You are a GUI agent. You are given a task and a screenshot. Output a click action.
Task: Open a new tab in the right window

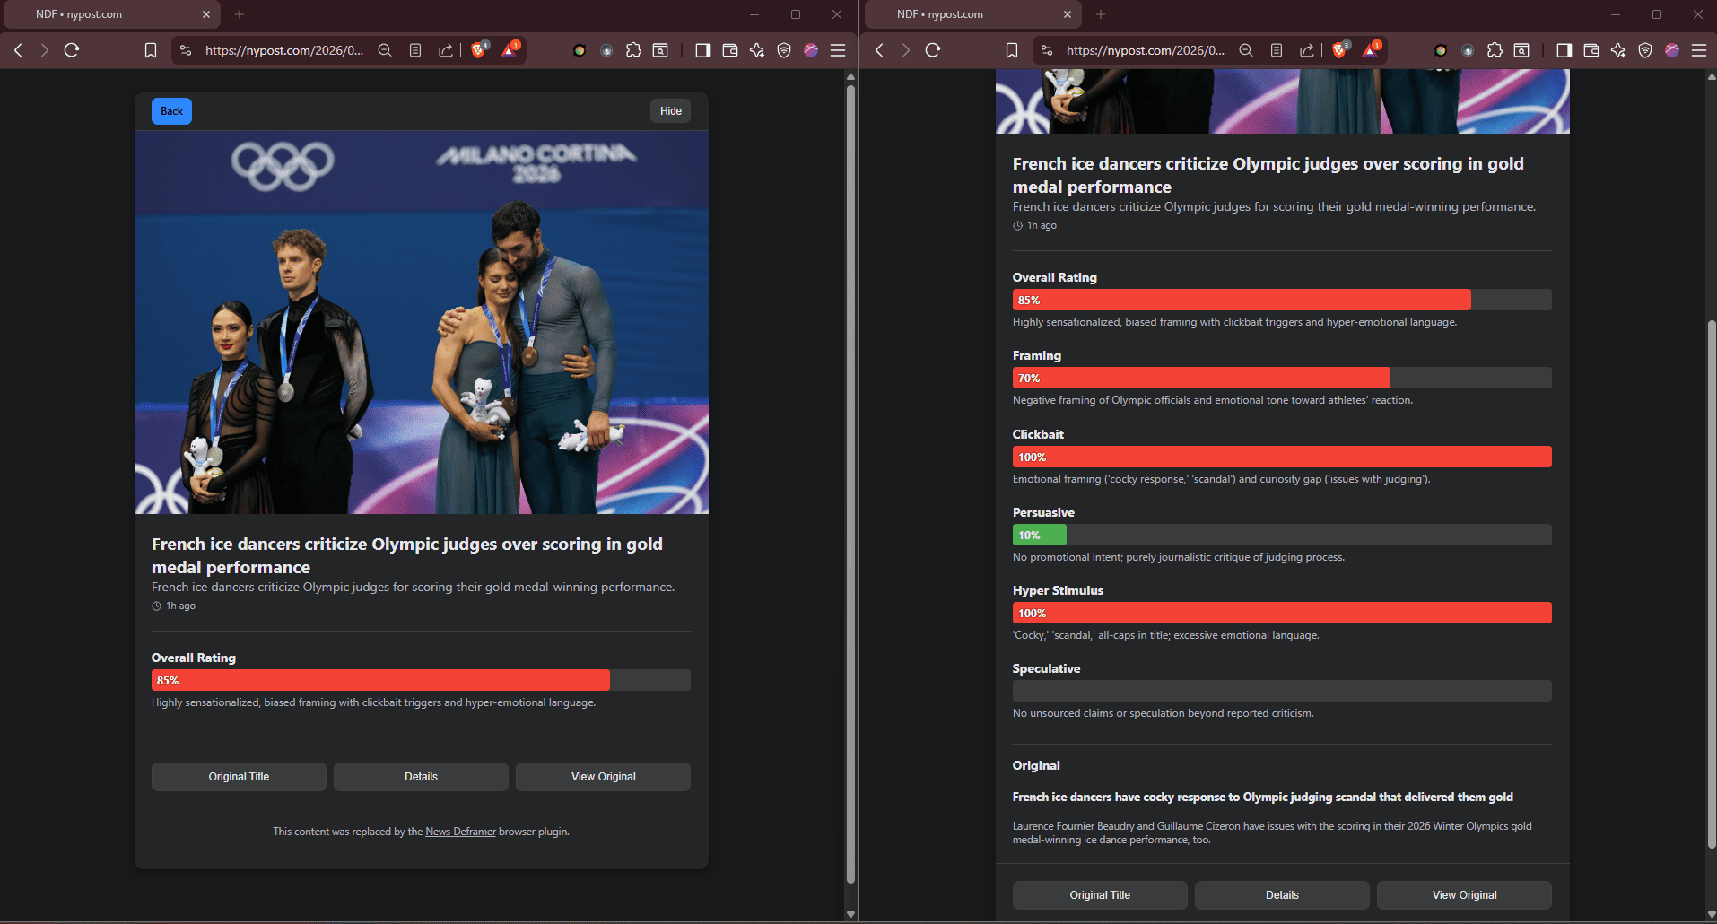tap(1101, 14)
